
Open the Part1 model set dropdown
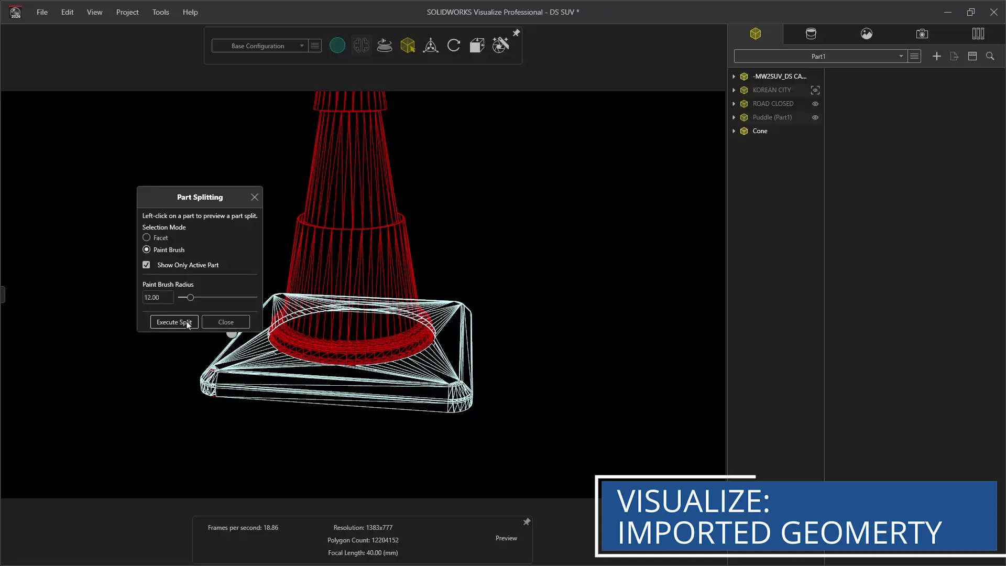tap(820, 56)
